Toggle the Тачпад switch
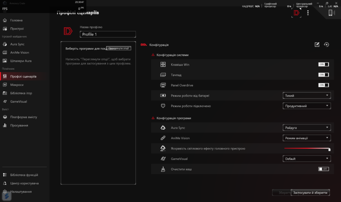Screen dimensions: 341x202 click(x=323, y=75)
